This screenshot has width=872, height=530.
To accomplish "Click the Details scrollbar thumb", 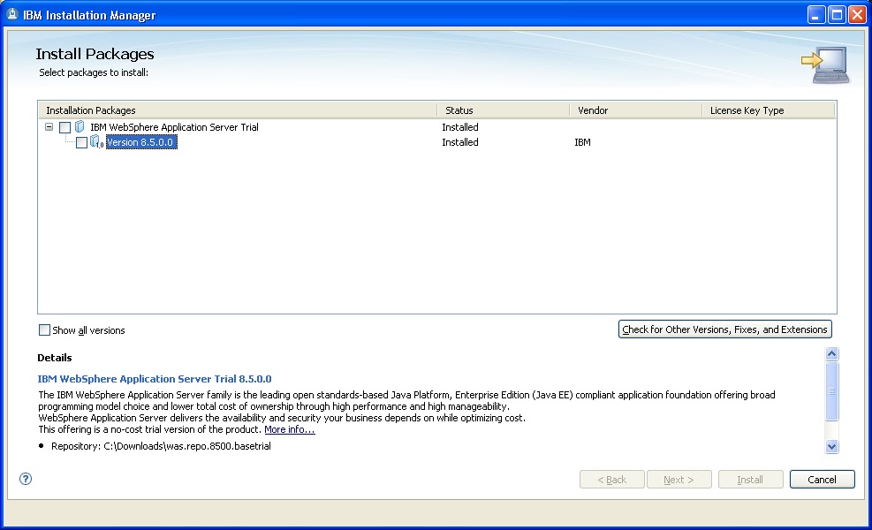I will click(832, 391).
